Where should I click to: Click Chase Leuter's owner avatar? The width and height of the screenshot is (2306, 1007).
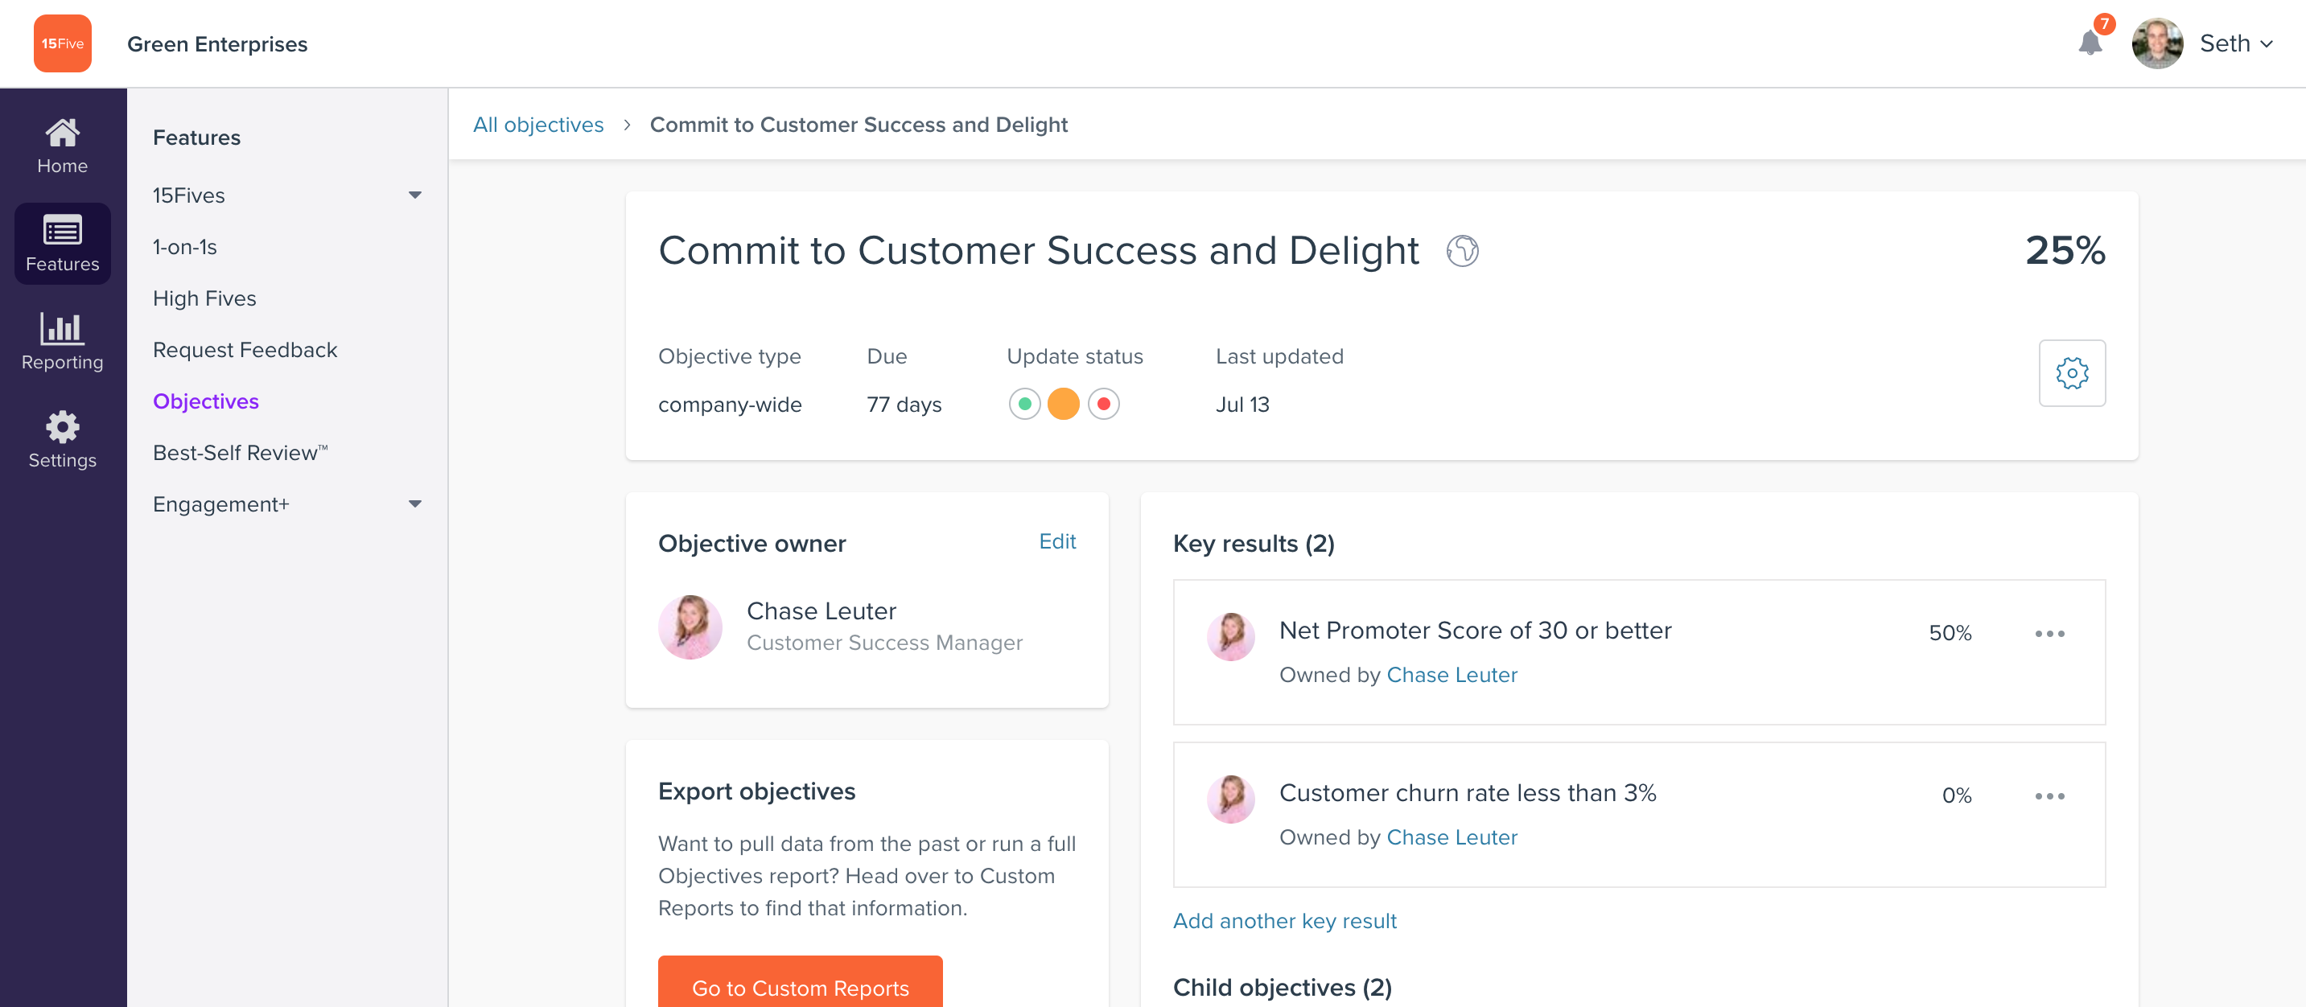[x=690, y=627]
